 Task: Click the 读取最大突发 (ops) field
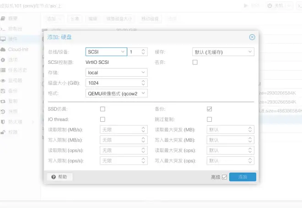(231, 151)
